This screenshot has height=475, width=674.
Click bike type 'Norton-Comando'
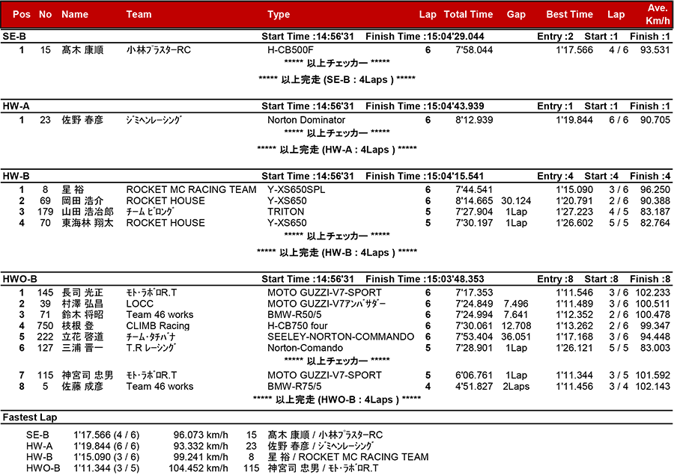click(306, 349)
